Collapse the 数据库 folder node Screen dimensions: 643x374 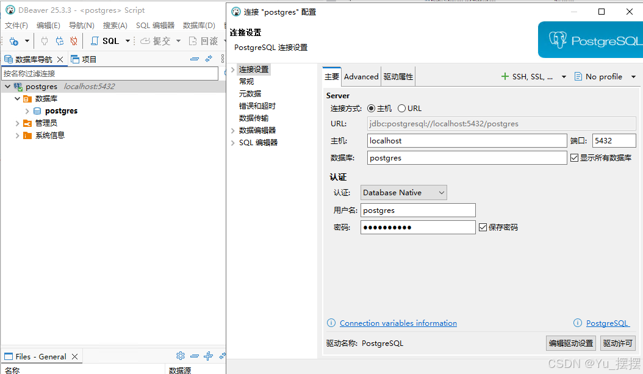pyautogui.click(x=17, y=99)
